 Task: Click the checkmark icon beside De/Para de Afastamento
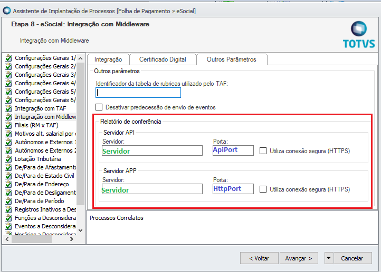click(x=8, y=167)
